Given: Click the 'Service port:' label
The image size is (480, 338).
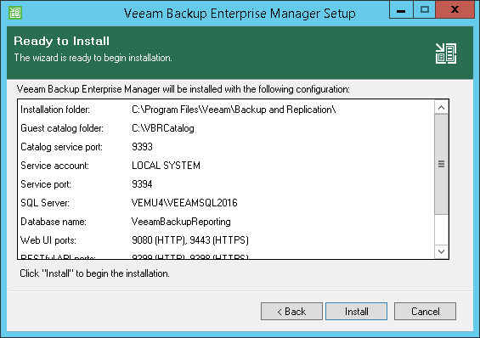Looking at the screenshot, I should tap(46, 184).
